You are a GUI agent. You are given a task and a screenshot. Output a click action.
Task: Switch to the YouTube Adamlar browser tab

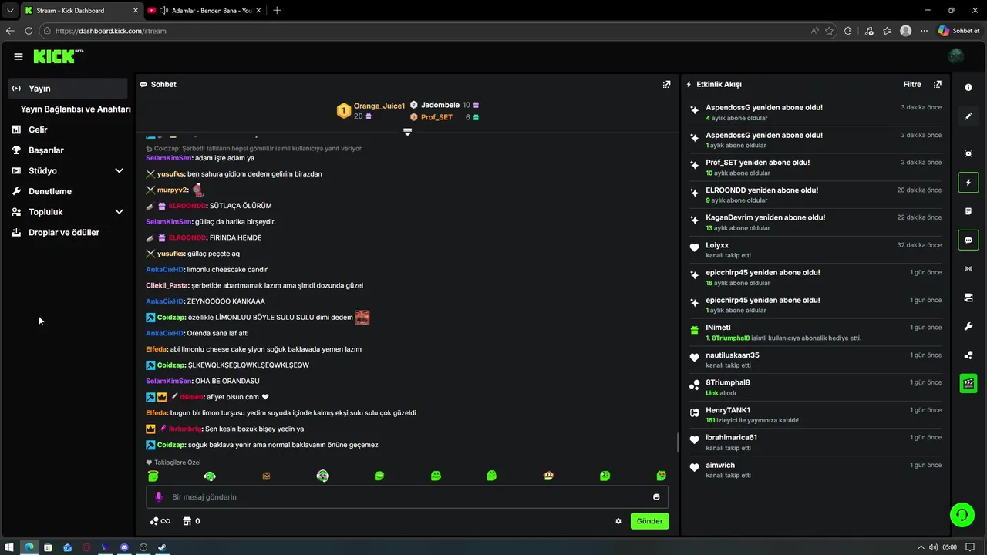pyautogui.click(x=204, y=10)
